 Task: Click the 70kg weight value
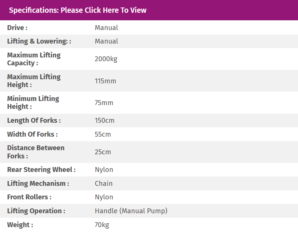pyautogui.click(x=102, y=225)
